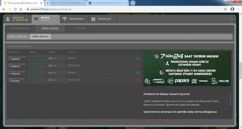Click Fixturka tag for ID 71454544
The height and width of the screenshot is (129, 242).
tap(34, 73)
